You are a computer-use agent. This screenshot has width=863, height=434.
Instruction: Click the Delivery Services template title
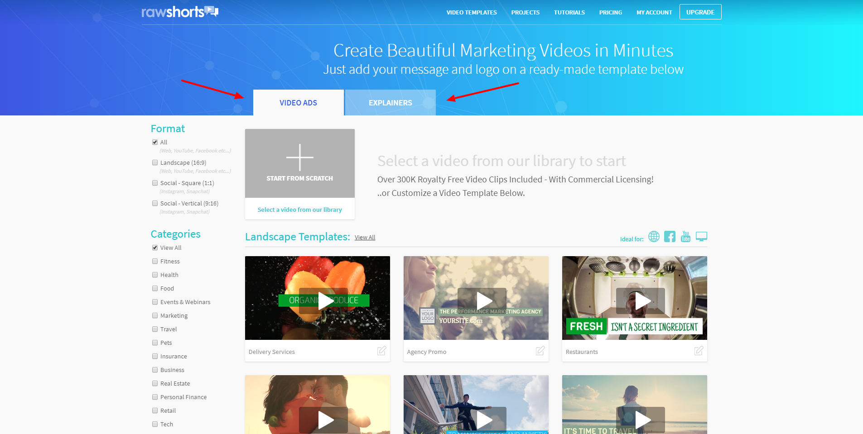[272, 352]
